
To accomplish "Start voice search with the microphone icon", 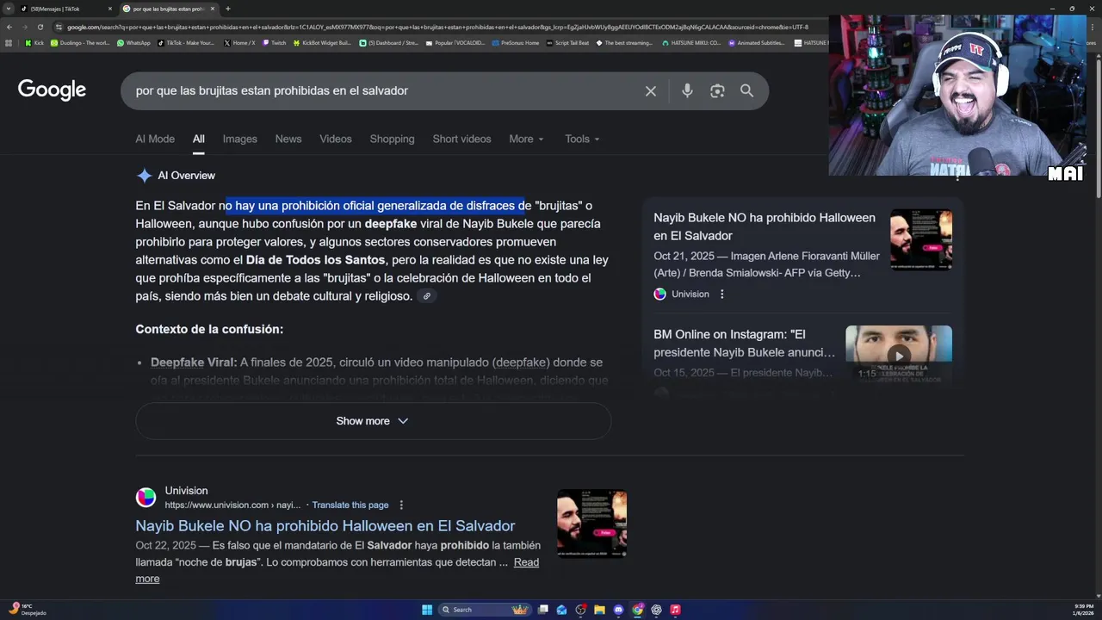I will [x=687, y=91].
